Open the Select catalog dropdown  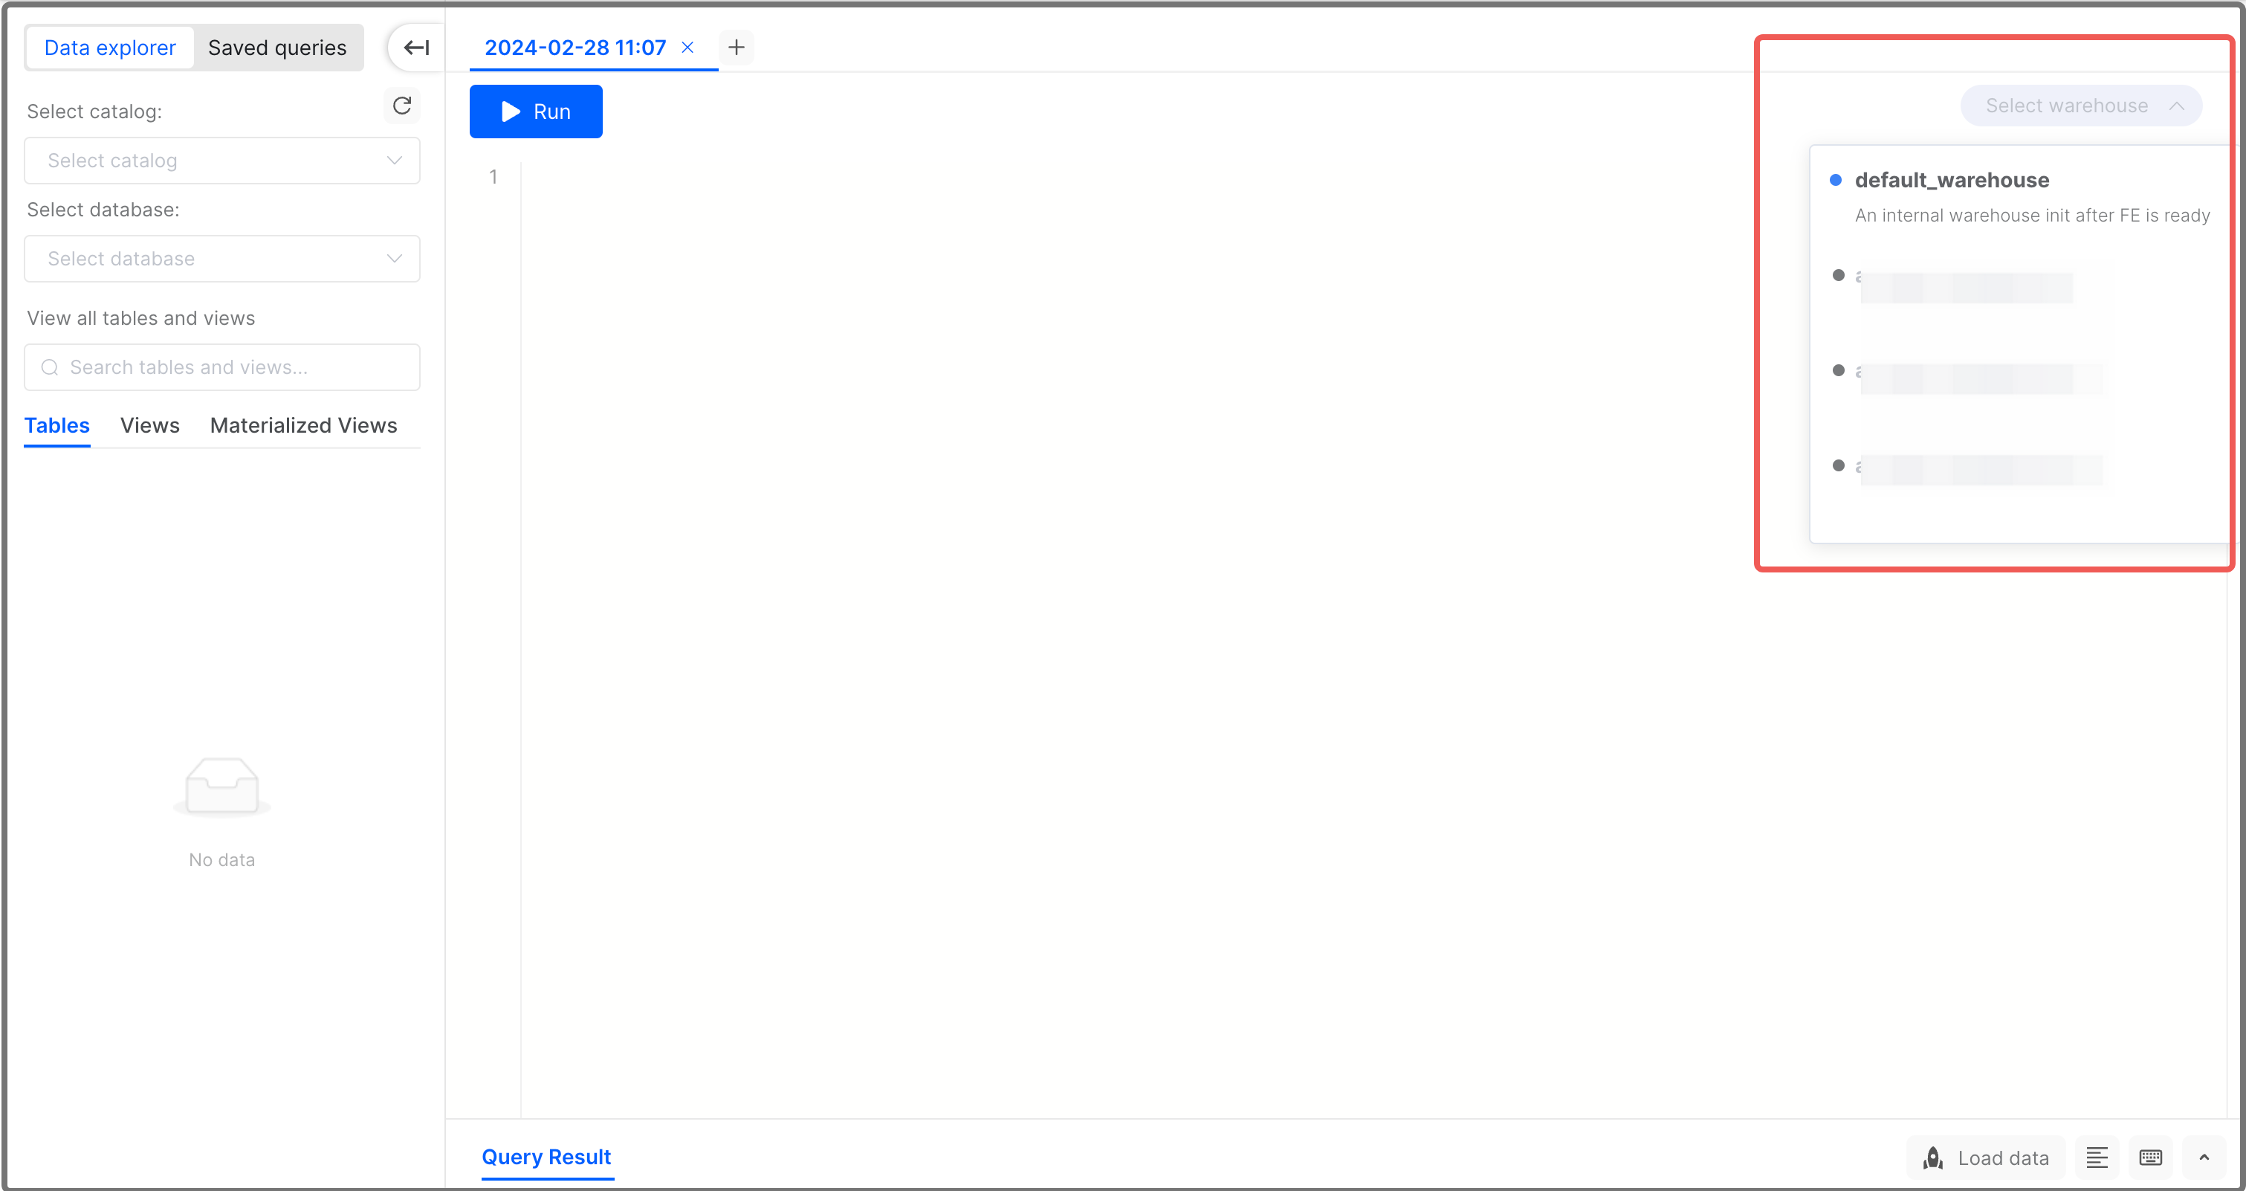pos(221,161)
